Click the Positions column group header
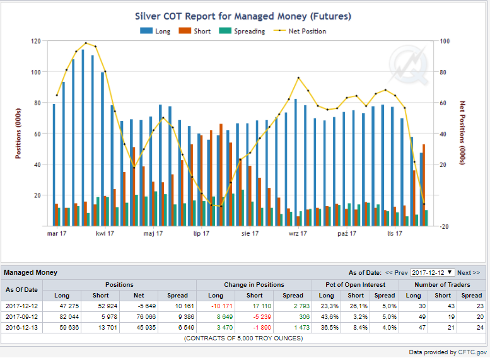Screen dimensions: 490x358 point(119,285)
